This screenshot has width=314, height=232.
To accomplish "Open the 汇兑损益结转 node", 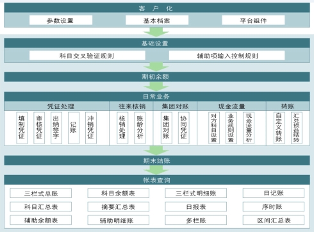I will pos(297,128).
